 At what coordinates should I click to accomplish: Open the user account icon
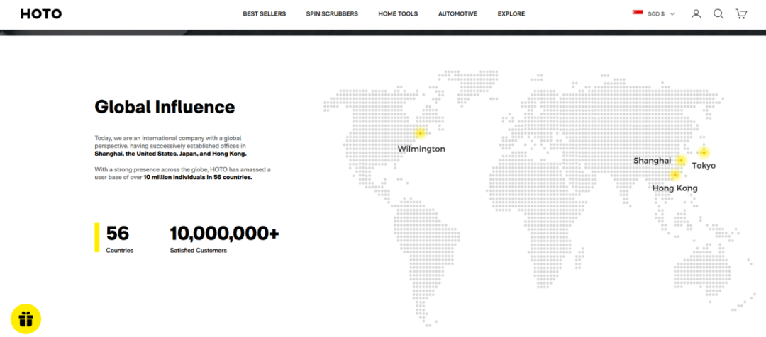[696, 13]
